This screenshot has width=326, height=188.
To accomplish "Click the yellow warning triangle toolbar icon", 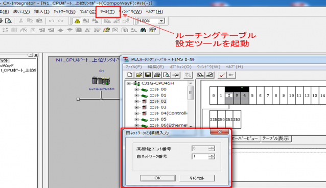I will pyautogui.click(x=77, y=21).
